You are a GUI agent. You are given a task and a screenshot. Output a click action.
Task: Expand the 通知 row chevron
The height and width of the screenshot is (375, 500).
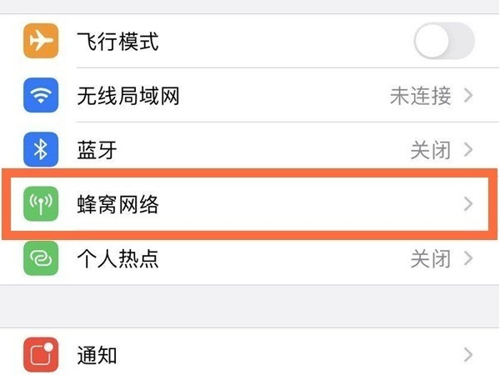[x=468, y=355]
